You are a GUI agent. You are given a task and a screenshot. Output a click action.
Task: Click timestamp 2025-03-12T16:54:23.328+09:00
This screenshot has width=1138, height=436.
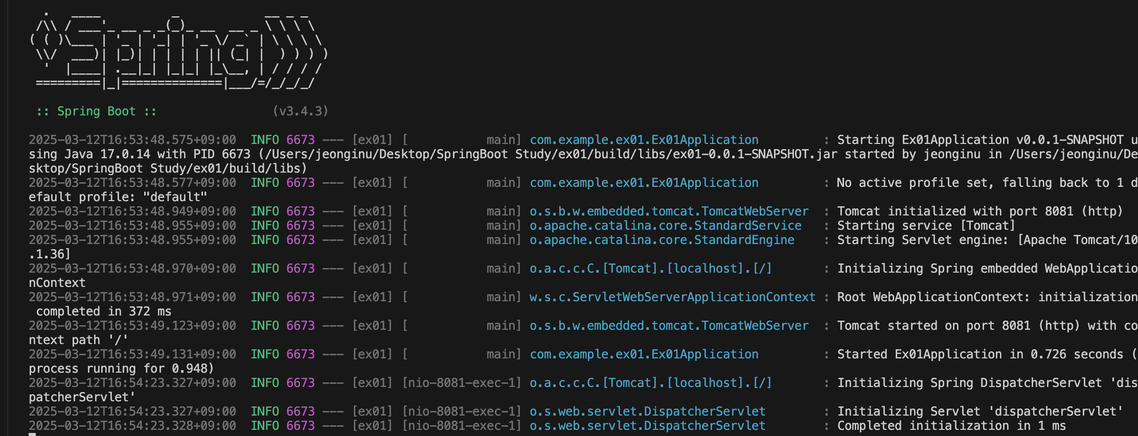132,426
